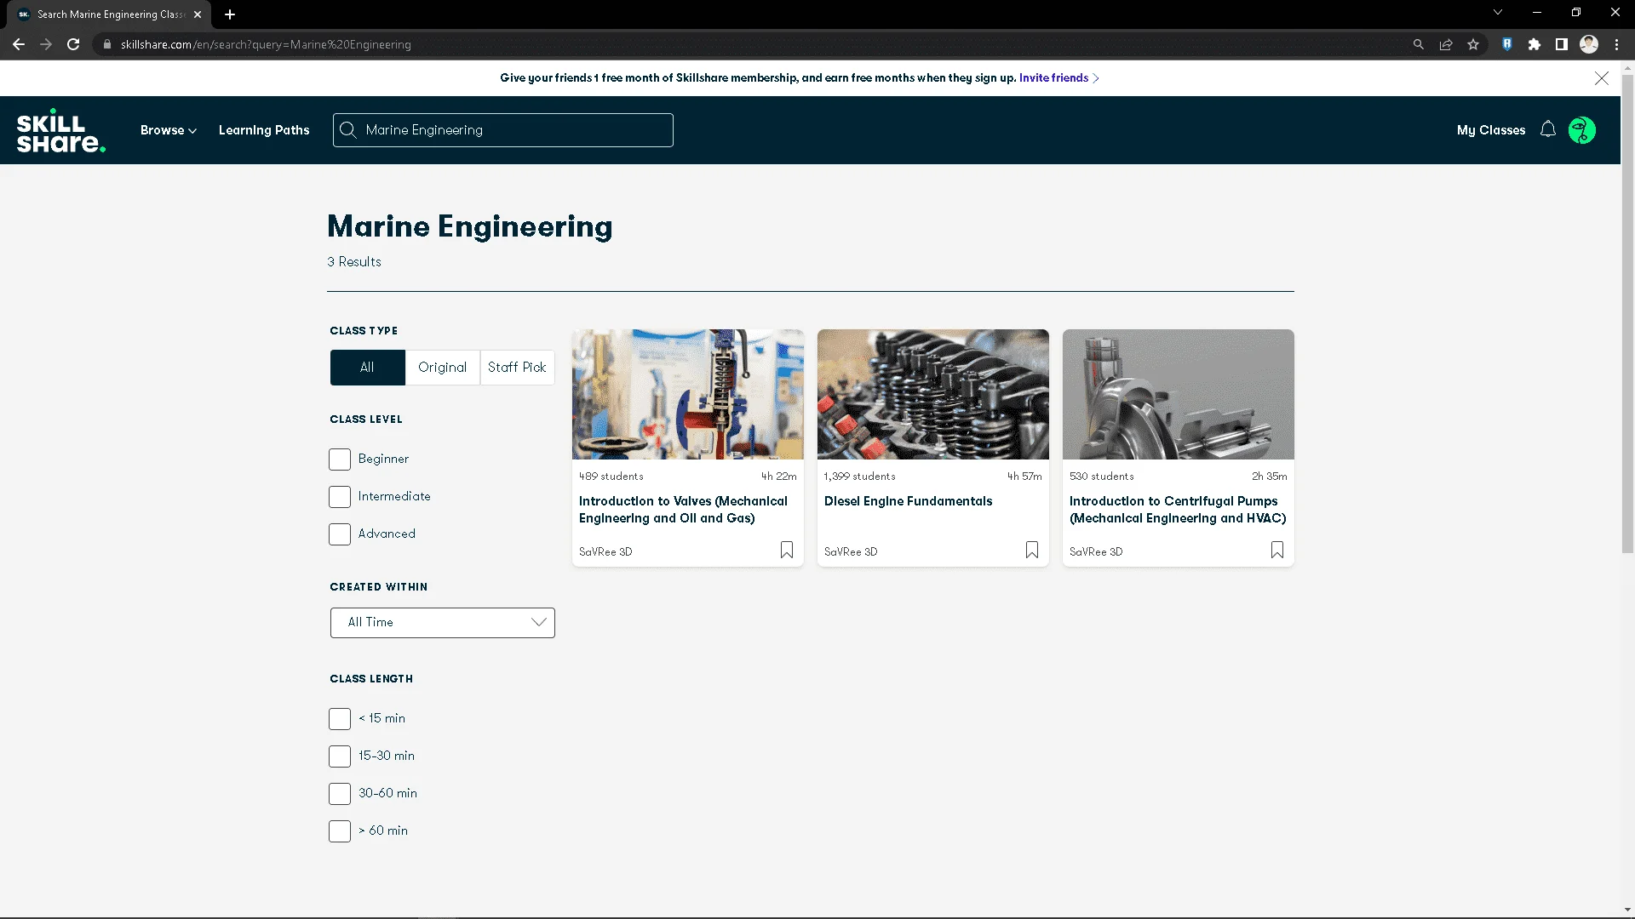Open the green profile avatar menu
Viewport: 1635px width, 919px height.
(x=1582, y=130)
